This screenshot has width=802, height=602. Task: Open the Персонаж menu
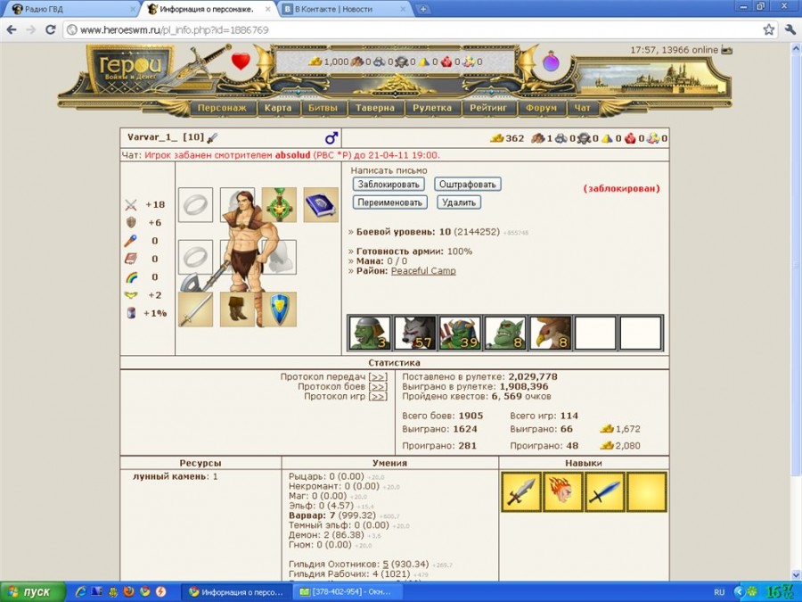pyautogui.click(x=222, y=108)
